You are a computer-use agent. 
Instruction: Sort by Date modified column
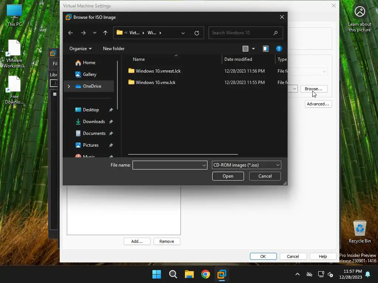[x=238, y=59]
